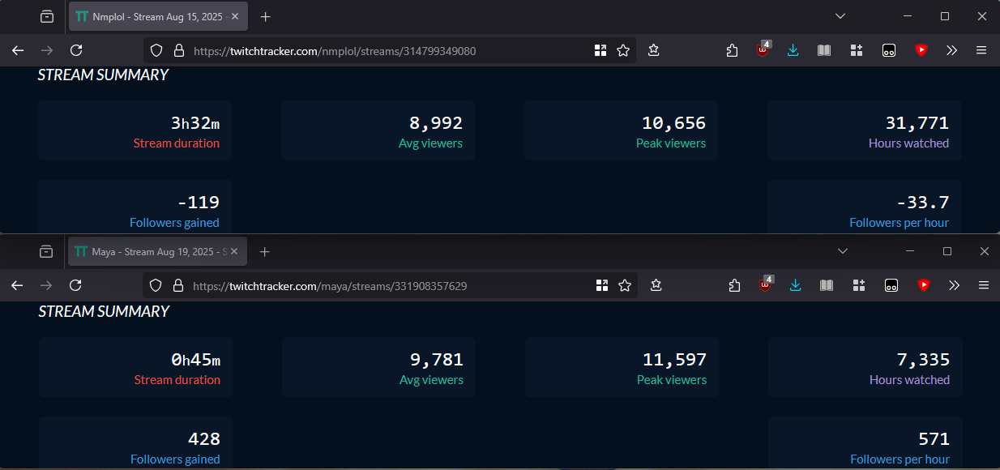
Task: Minimize the Maya browser window
Action: pos(908,252)
